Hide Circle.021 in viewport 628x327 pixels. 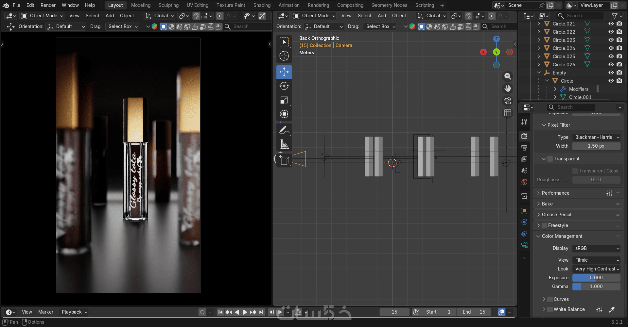[x=611, y=24]
